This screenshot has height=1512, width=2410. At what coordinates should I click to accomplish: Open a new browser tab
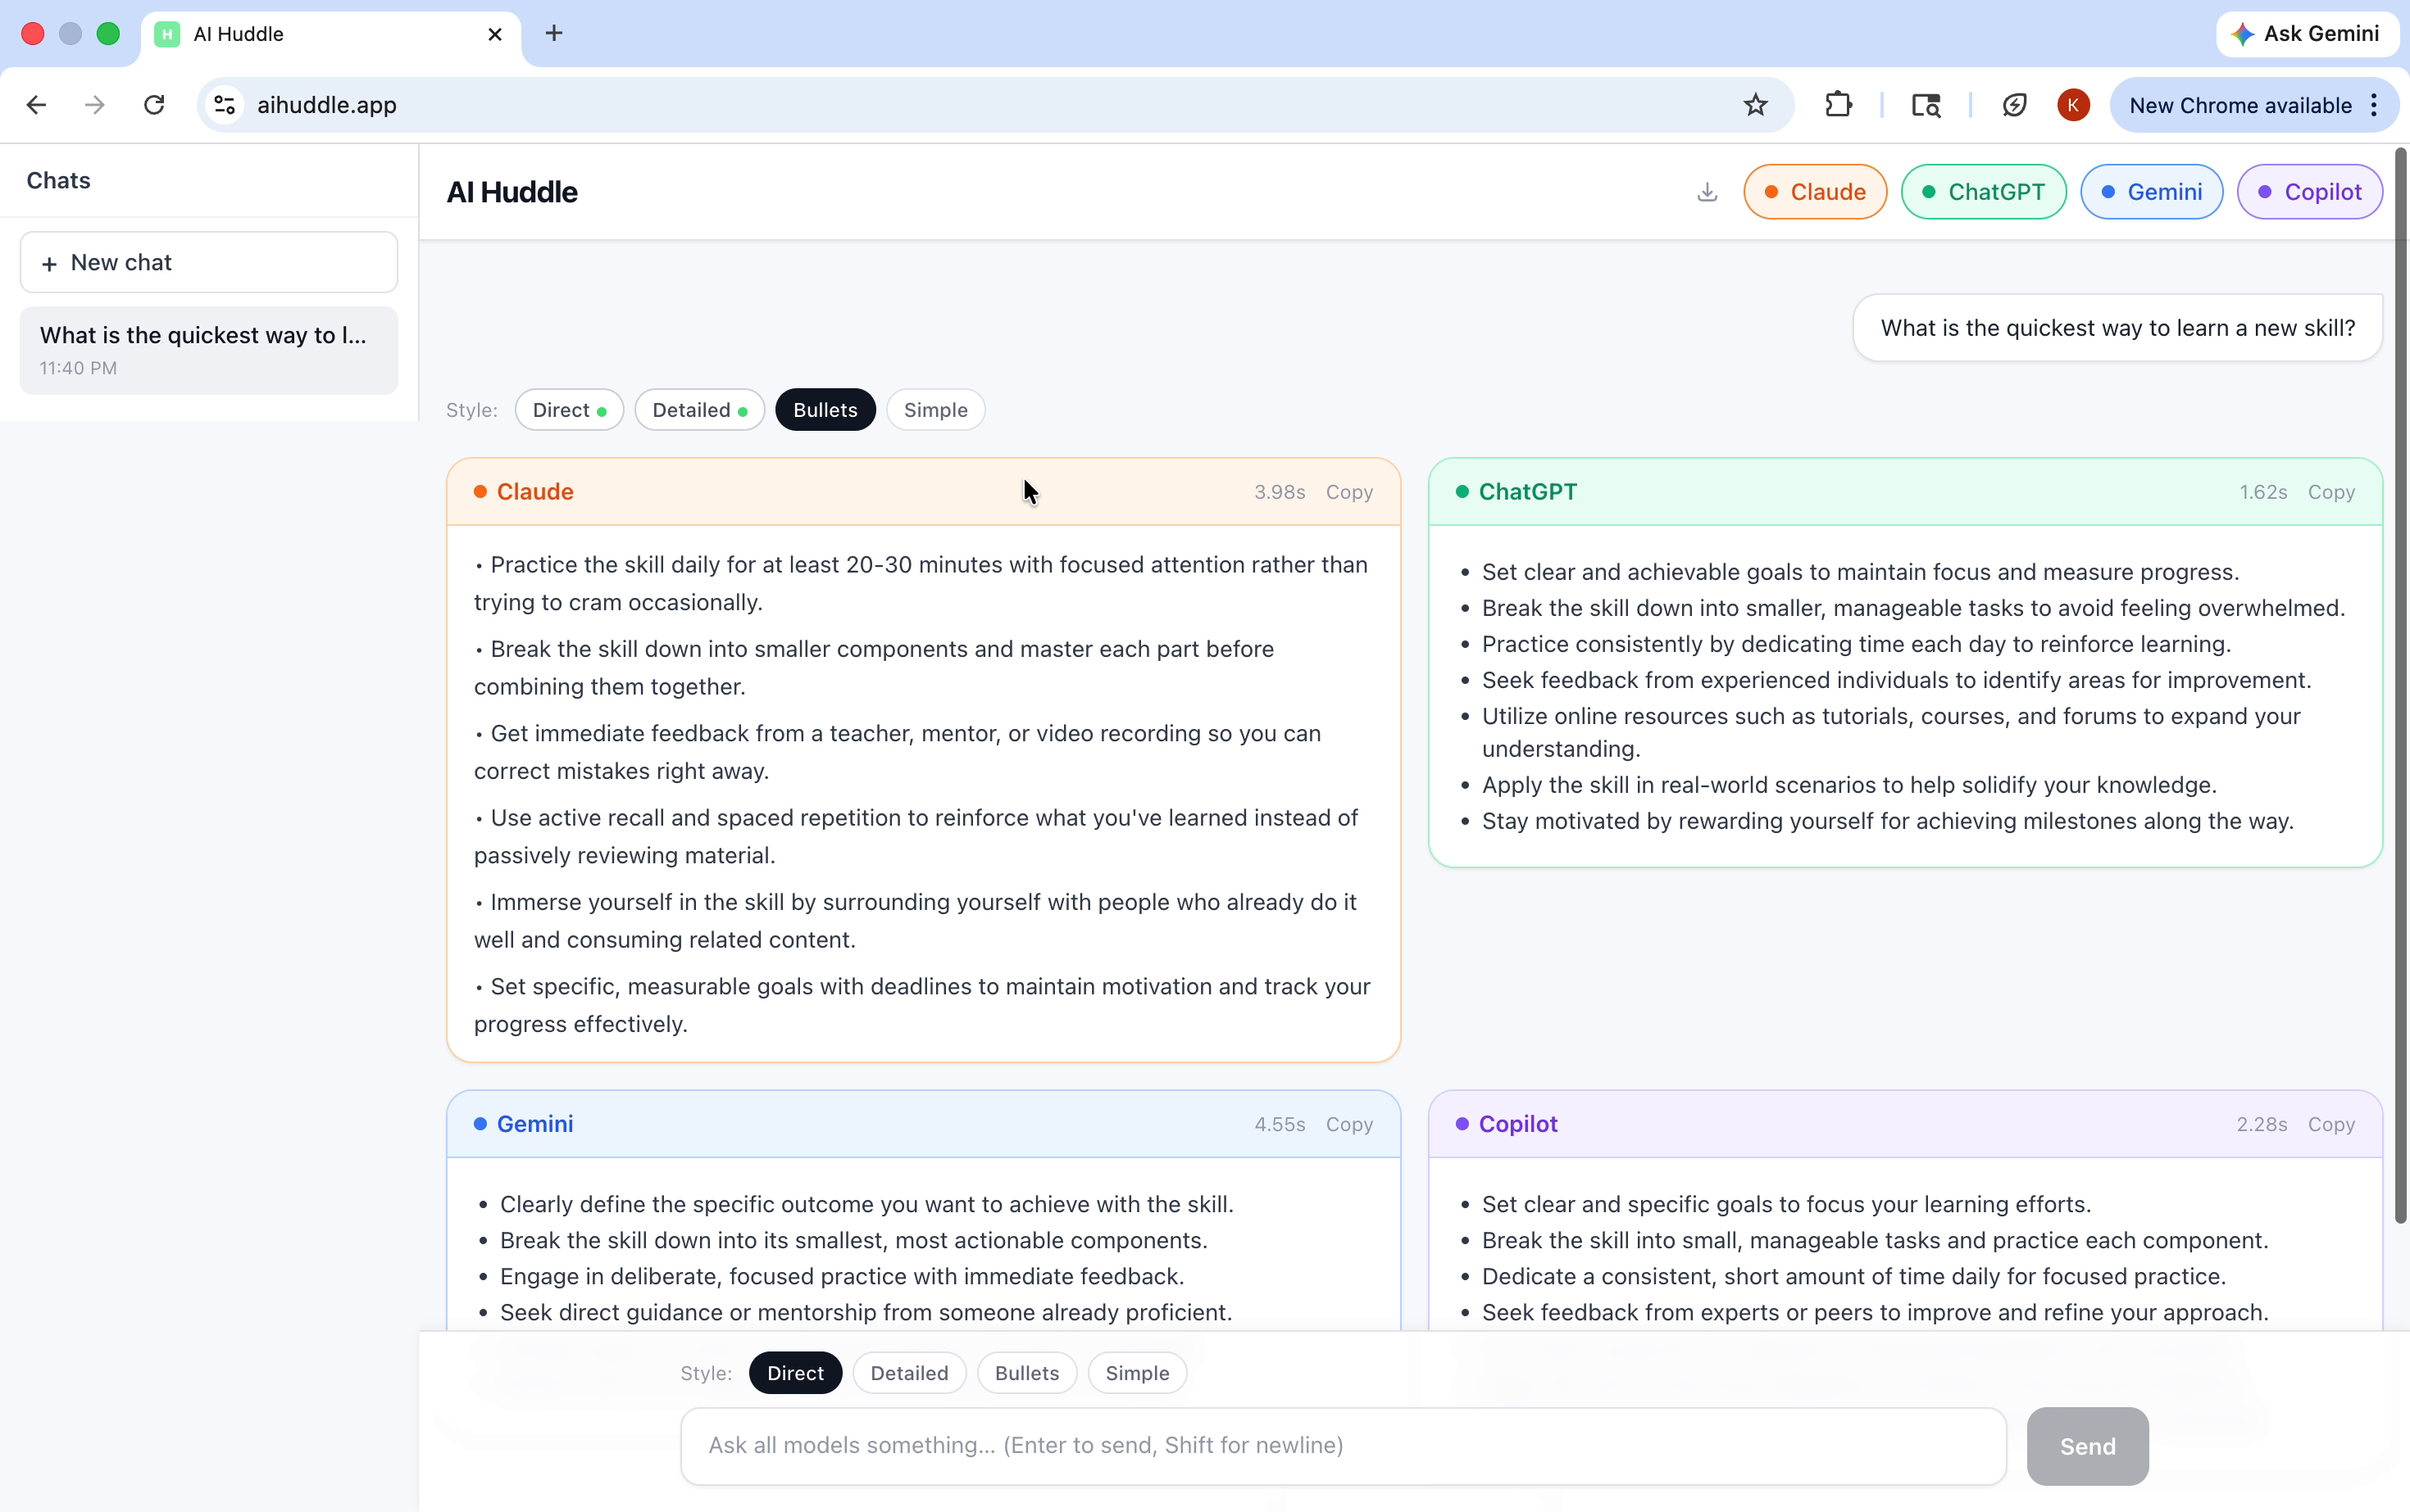click(553, 34)
